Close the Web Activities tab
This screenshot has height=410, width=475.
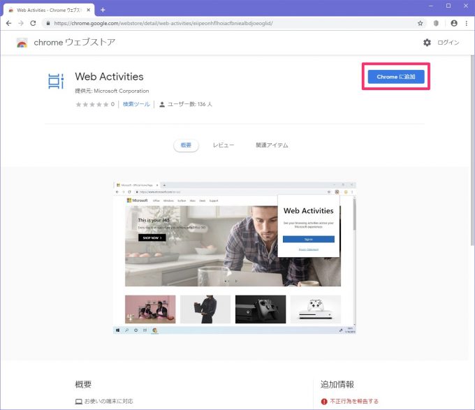(x=89, y=10)
